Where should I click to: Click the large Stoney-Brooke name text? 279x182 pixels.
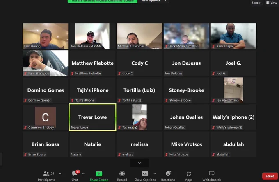186,90
